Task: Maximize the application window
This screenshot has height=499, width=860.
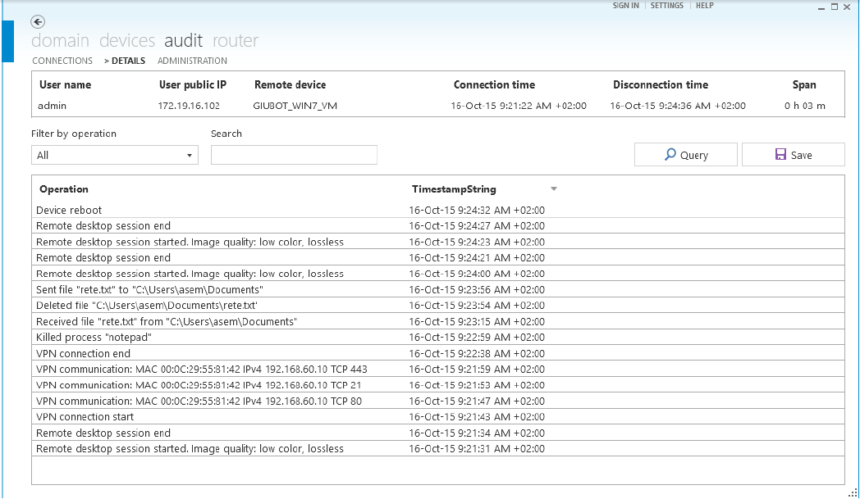Action: (835, 7)
